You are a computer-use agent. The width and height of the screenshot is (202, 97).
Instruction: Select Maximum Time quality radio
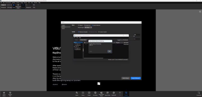90,32
